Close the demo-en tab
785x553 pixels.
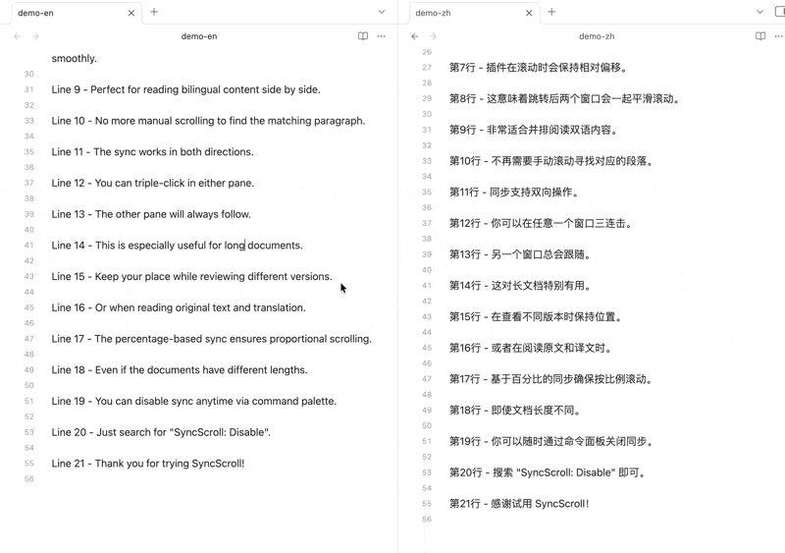tap(131, 13)
